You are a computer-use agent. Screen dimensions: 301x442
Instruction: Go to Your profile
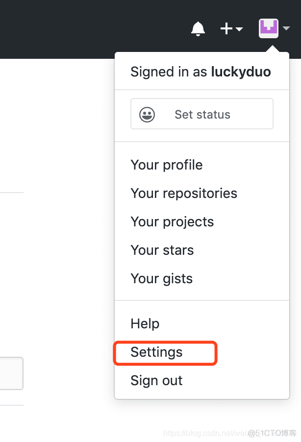tap(167, 165)
